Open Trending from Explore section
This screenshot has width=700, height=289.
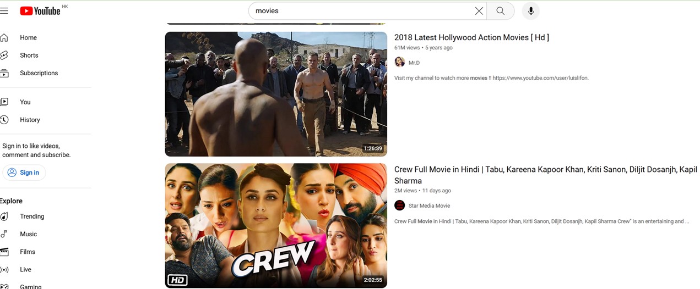(32, 216)
